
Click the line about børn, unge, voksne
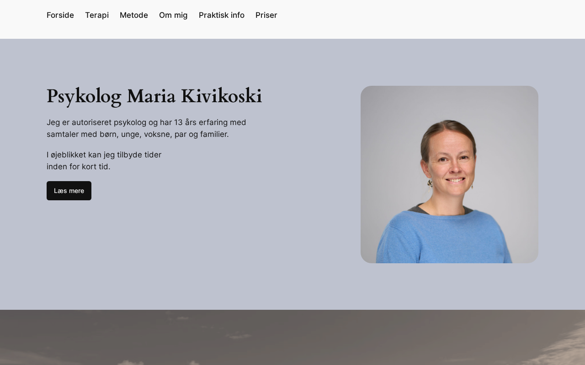pos(138,134)
